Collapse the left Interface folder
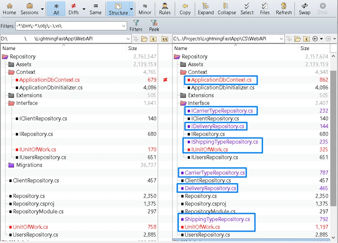 pyautogui.click(x=12, y=103)
